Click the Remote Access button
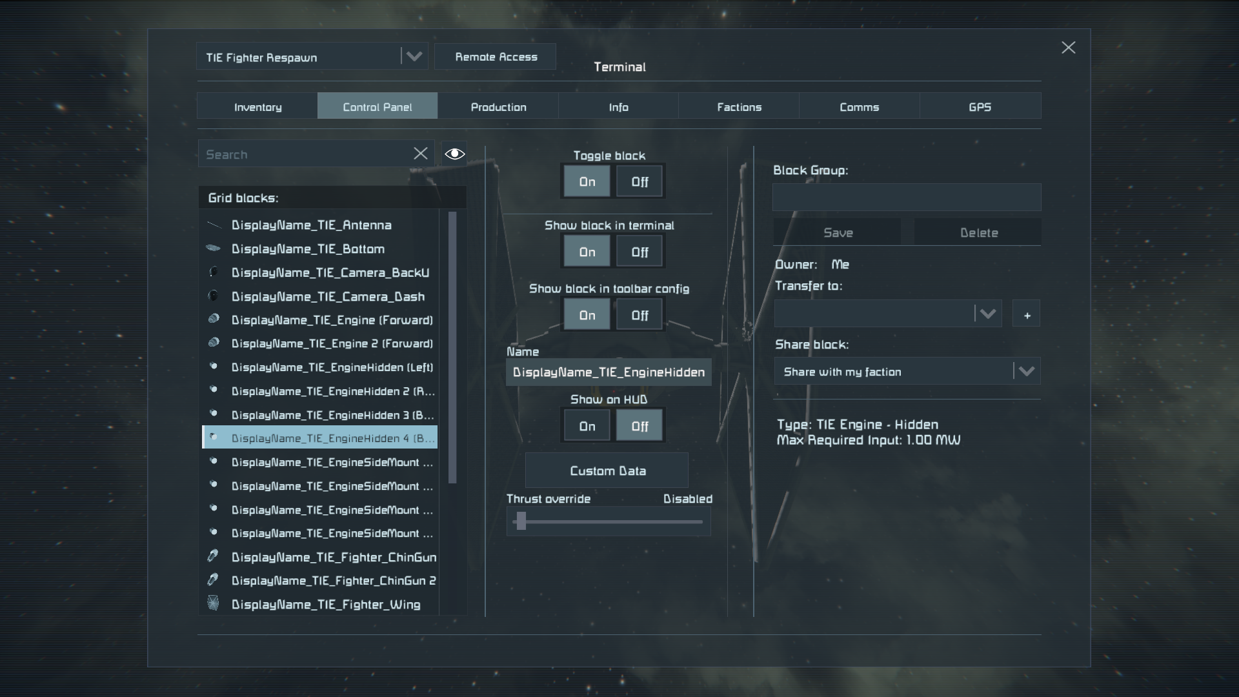This screenshot has width=1239, height=697. coord(496,57)
